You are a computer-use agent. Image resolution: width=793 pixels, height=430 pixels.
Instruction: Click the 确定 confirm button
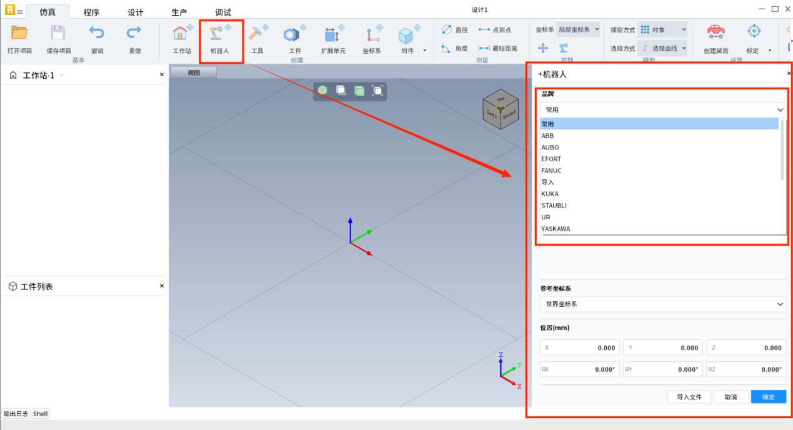pyautogui.click(x=768, y=397)
